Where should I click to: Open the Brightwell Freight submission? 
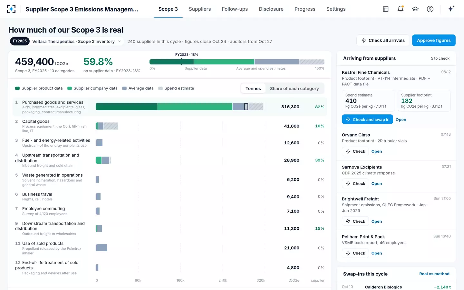point(377,221)
